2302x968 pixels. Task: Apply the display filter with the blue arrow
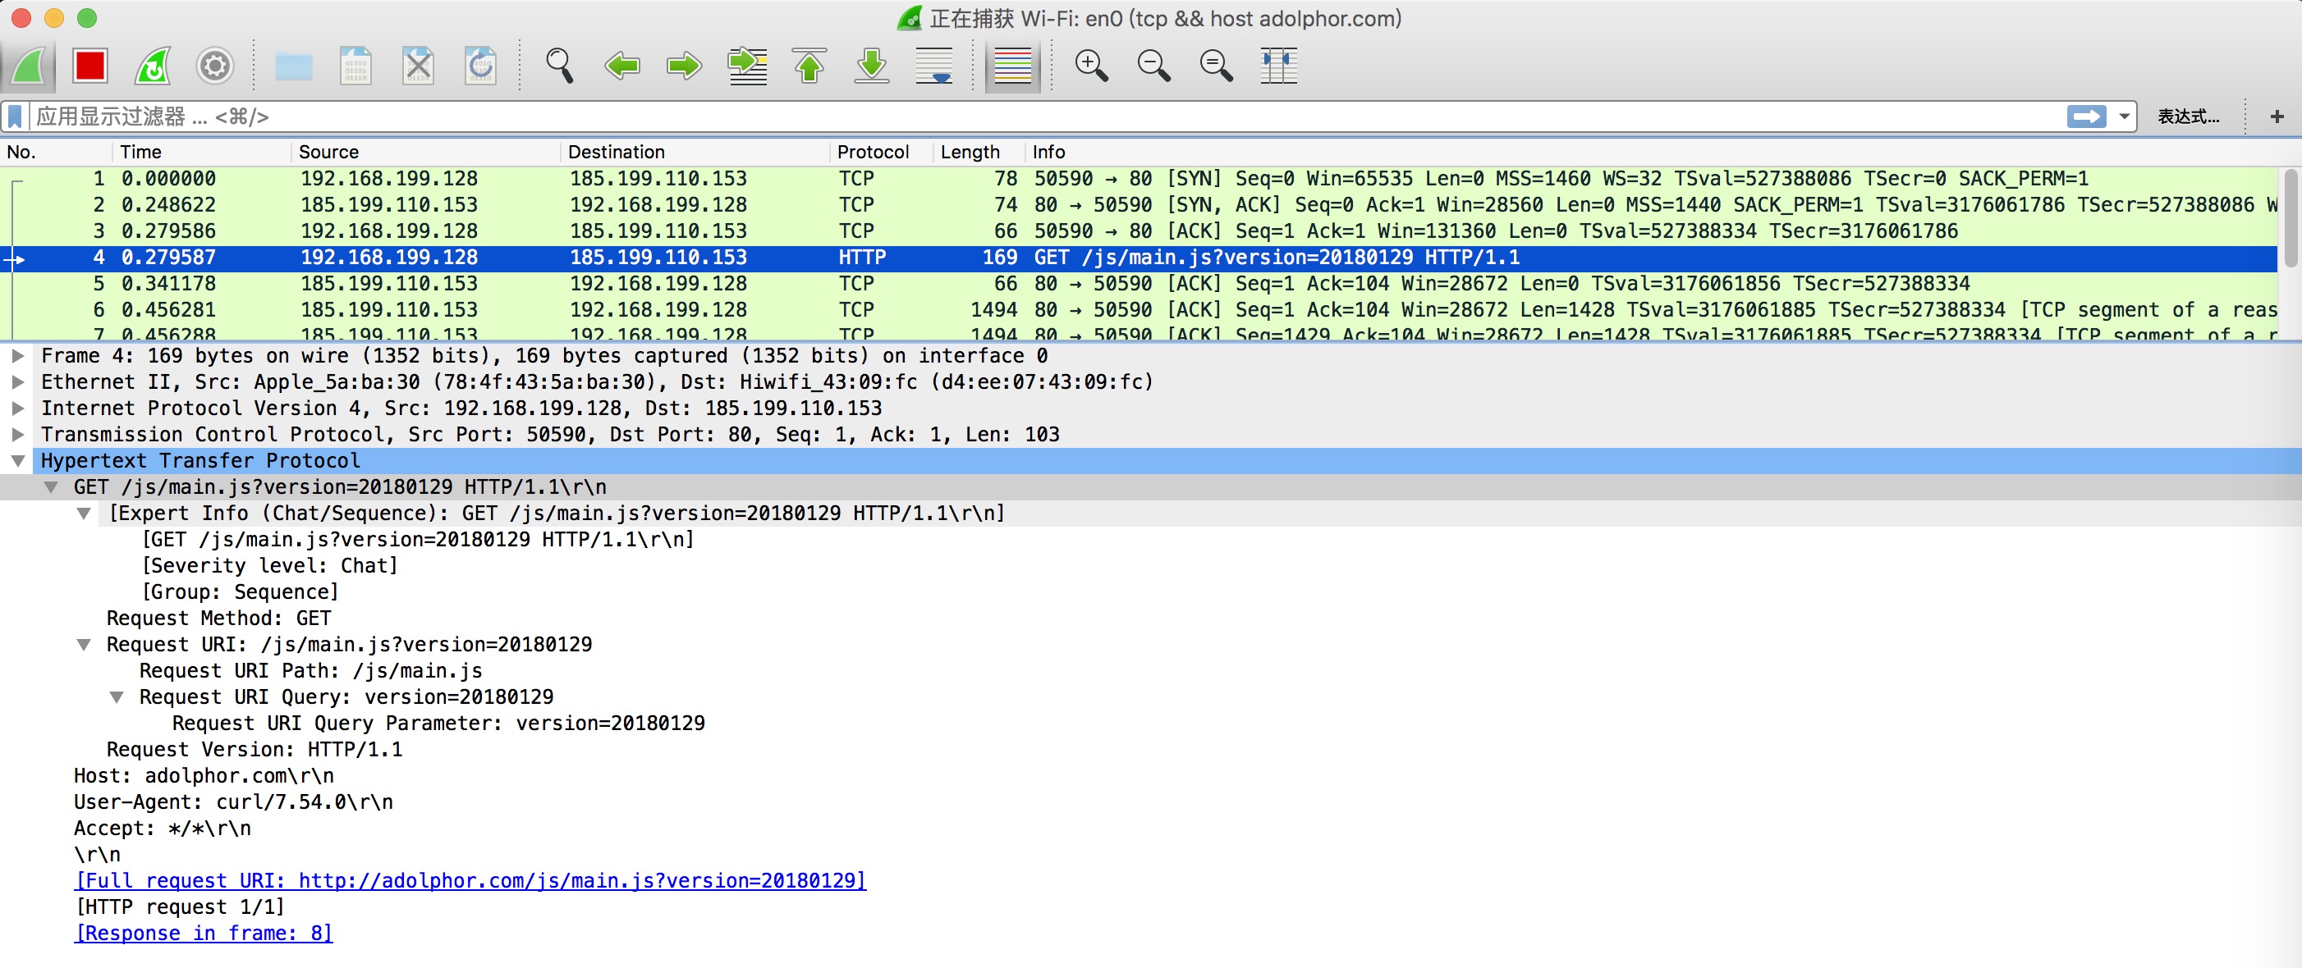pyautogui.click(x=2087, y=117)
